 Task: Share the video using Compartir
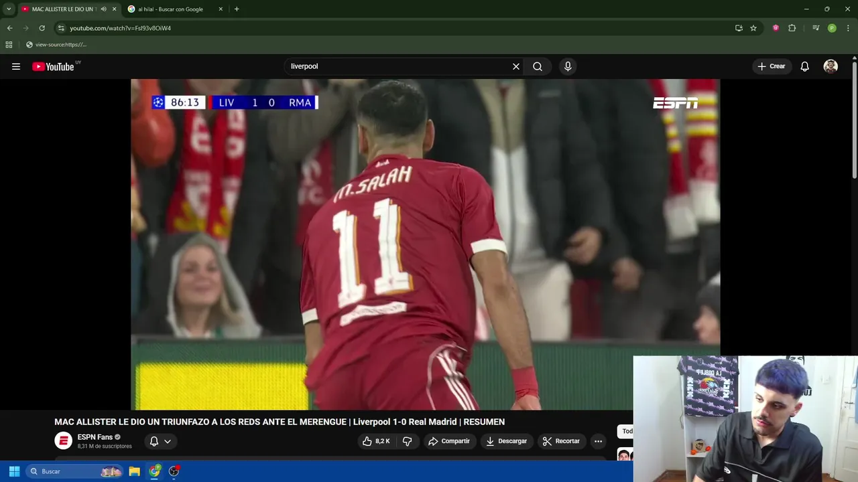coord(449,441)
